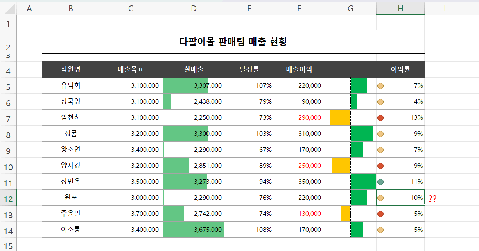This screenshot has height=251, width=479.
Task: Click the -5% profit rate cell
Action: tap(400, 214)
